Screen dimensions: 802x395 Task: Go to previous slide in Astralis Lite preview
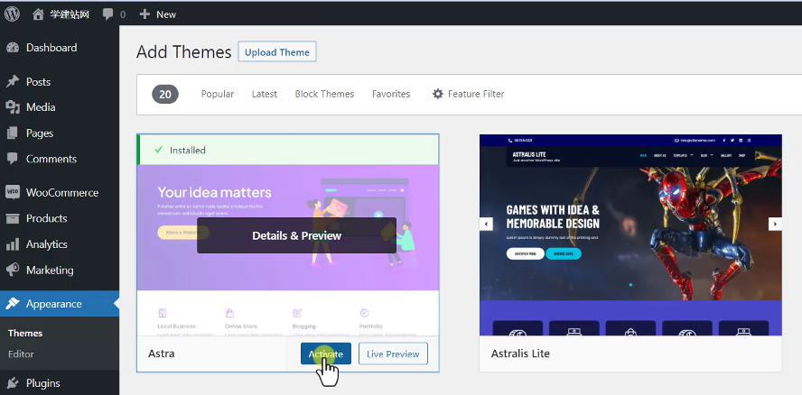pos(487,224)
